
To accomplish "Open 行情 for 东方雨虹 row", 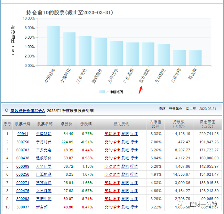I will click(x=134, y=183).
